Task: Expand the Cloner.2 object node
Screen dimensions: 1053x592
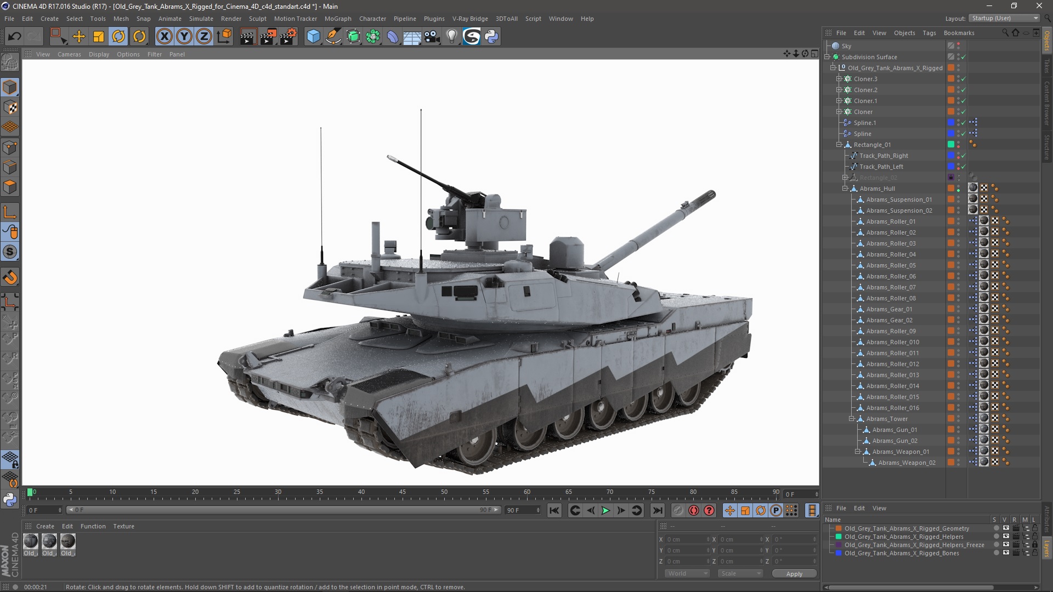Action: (x=839, y=90)
